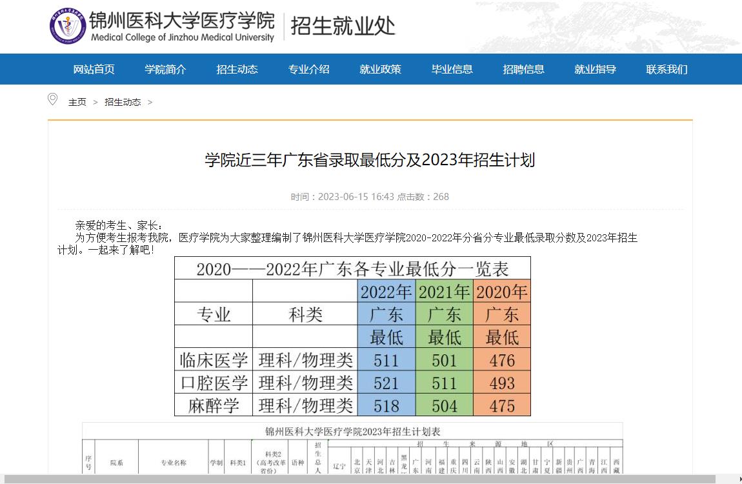
Task: Open 学院简介 navigation item
Action: point(165,69)
